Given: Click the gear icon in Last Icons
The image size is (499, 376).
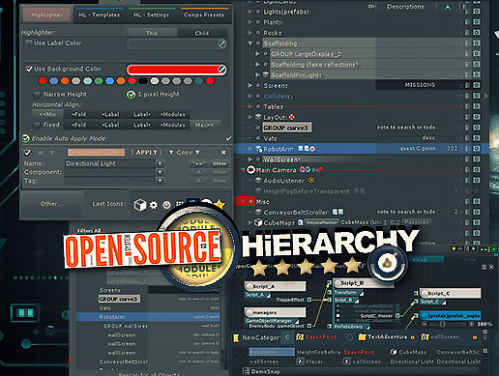Looking at the screenshot, I should pos(154,205).
